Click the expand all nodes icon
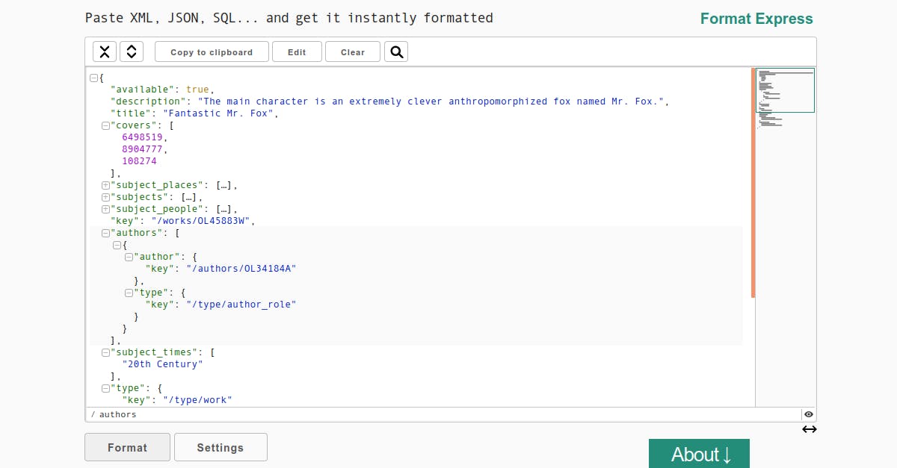897x468 pixels. 132,52
